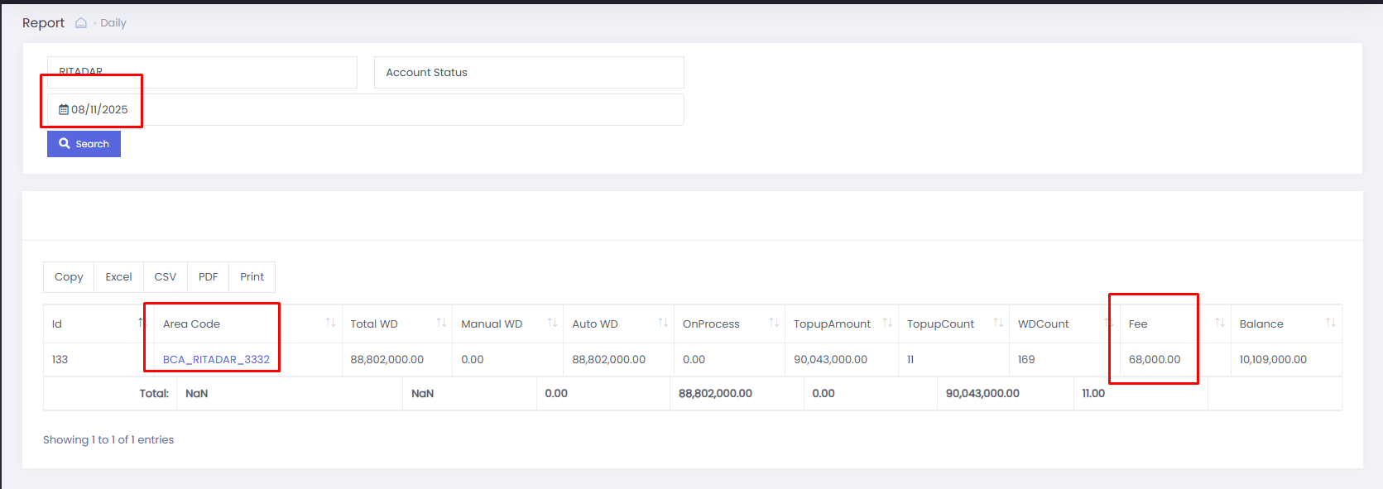The image size is (1383, 489).
Task: Sort by Area Code column arrows
Action: 330,323
